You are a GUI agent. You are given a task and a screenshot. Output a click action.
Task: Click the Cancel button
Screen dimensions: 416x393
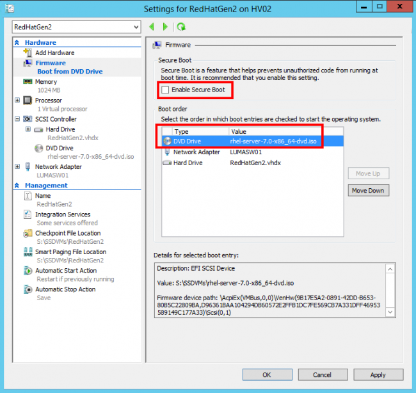coord(323,374)
